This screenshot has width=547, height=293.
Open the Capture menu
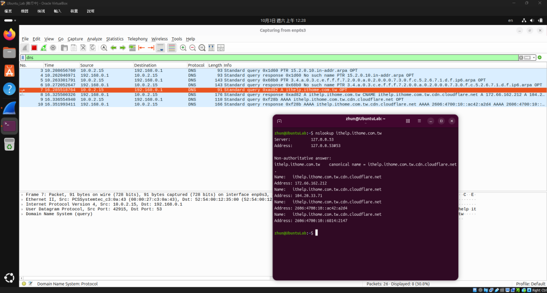click(75, 39)
